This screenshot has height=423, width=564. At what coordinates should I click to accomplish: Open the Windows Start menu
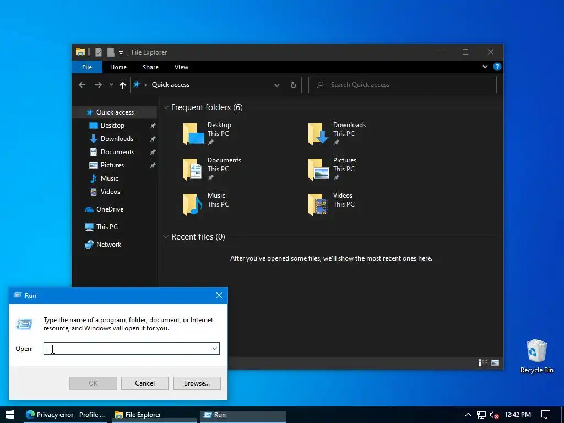(x=10, y=415)
